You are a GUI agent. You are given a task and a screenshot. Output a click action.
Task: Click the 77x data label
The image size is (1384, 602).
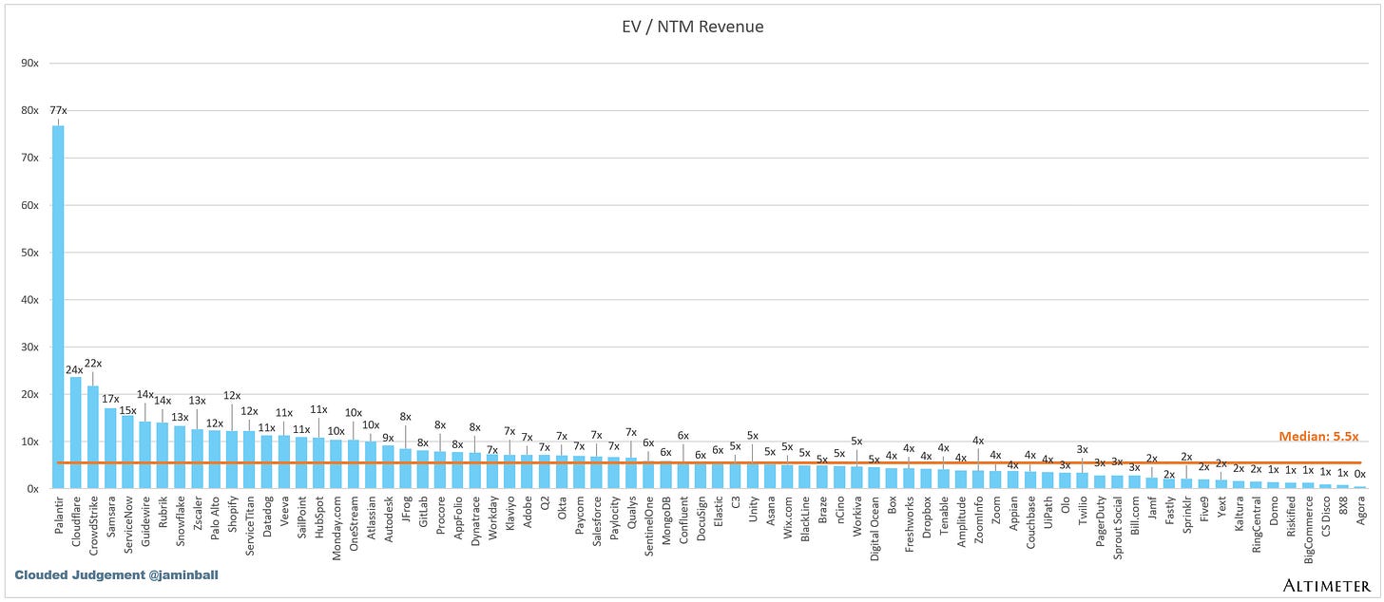(x=58, y=109)
